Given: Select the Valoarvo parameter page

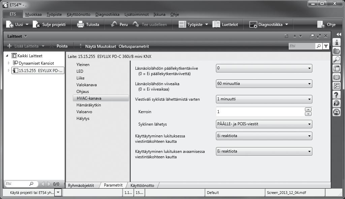Looking at the screenshot, I should tap(84, 112).
